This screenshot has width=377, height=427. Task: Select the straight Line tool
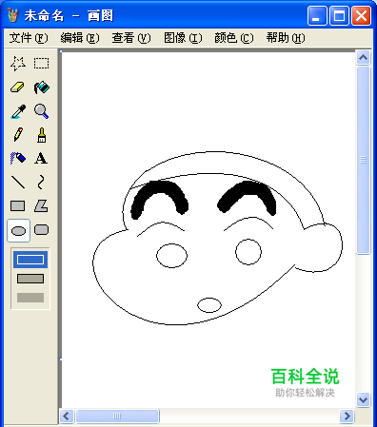point(18,183)
